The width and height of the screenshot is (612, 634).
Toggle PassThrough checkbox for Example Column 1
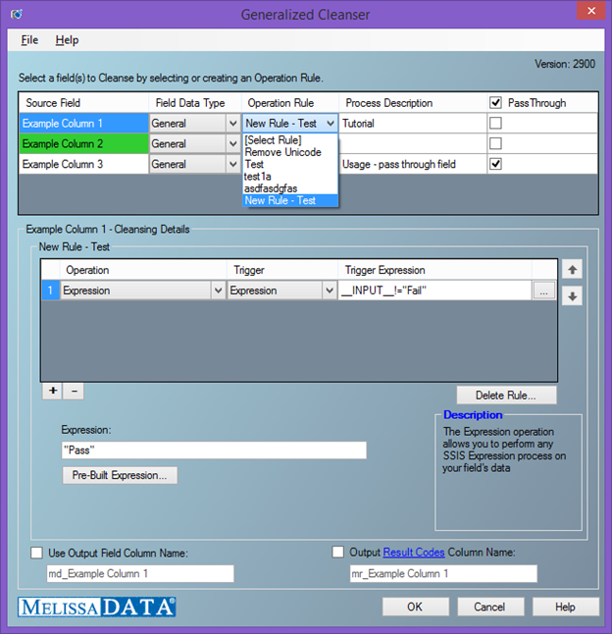495,124
